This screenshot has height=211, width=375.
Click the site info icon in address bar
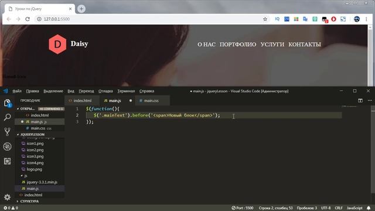[39, 19]
